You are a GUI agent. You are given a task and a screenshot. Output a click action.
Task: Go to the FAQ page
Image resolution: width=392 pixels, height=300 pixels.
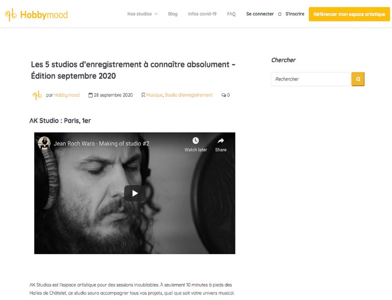coord(231,14)
